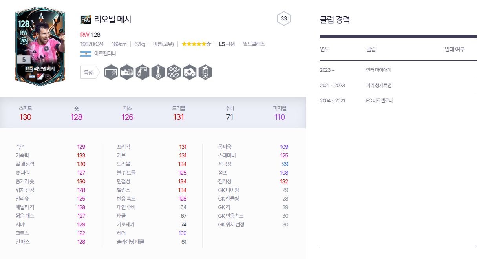The image size is (490, 259).
Task: Click the 위치 선정 stat row
Action: [x=50, y=190]
